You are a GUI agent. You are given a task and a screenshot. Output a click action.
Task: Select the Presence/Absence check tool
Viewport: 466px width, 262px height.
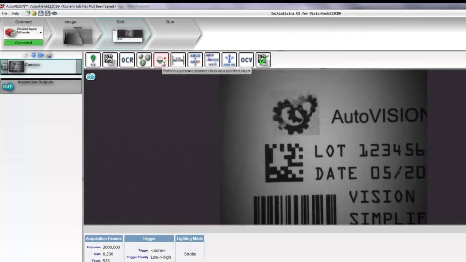point(161,60)
